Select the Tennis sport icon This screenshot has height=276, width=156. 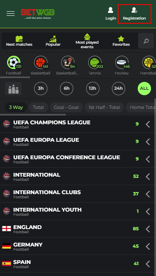coord(95,62)
